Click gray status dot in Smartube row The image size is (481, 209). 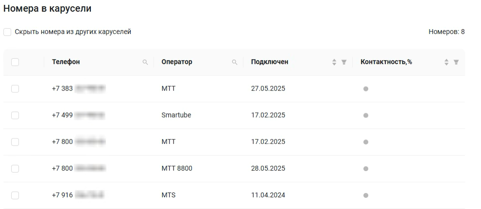(366, 115)
